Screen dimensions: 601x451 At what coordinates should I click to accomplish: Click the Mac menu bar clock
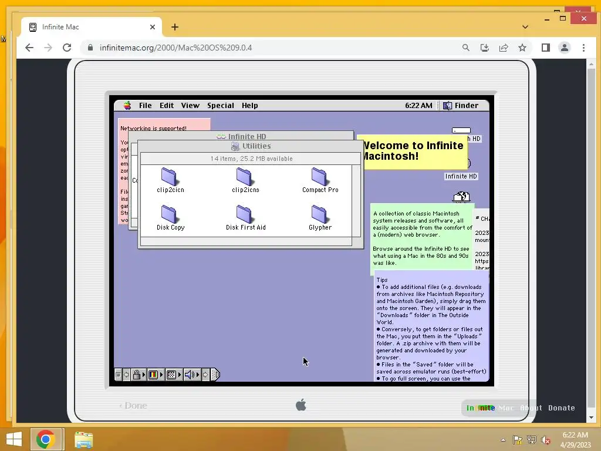pyautogui.click(x=418, y=106)
